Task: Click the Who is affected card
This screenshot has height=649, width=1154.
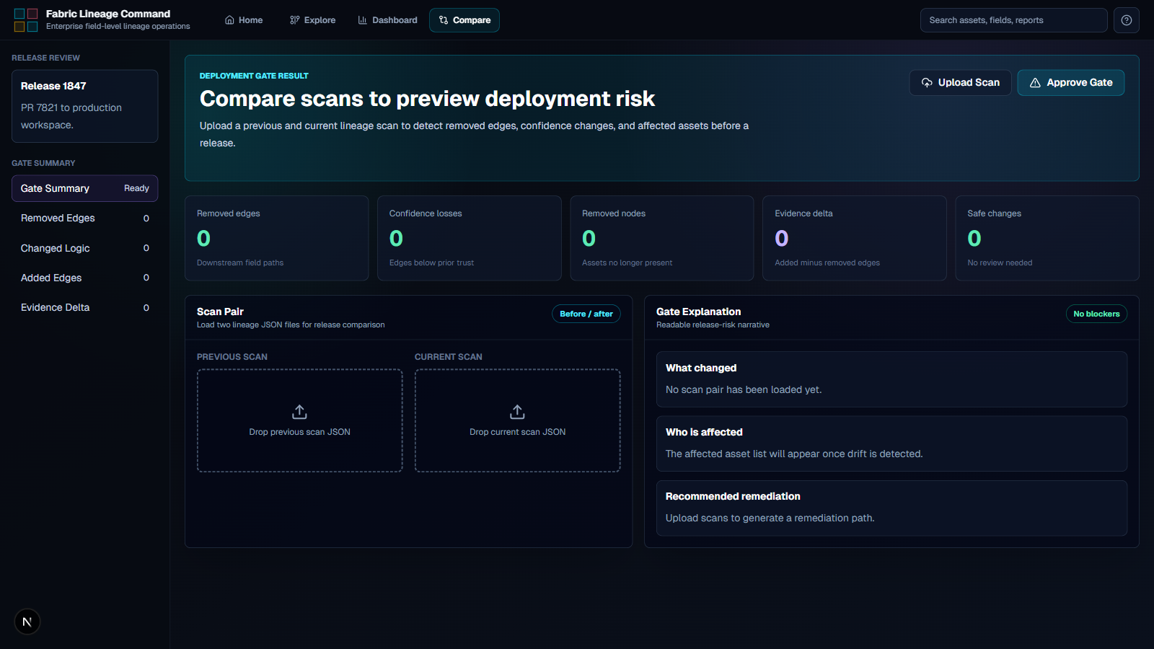Action: (891, 443)
